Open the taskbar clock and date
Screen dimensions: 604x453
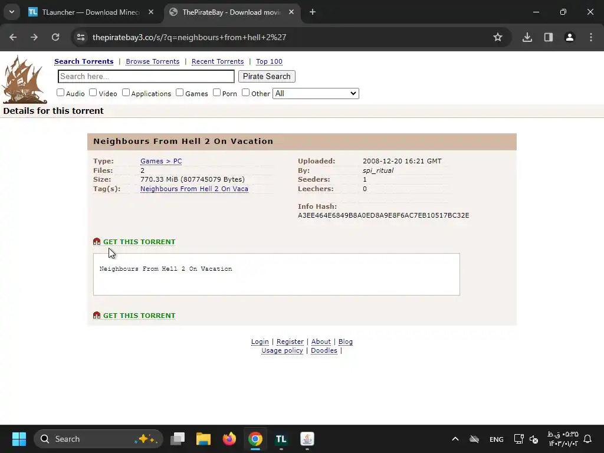click(x=563, y=439)
